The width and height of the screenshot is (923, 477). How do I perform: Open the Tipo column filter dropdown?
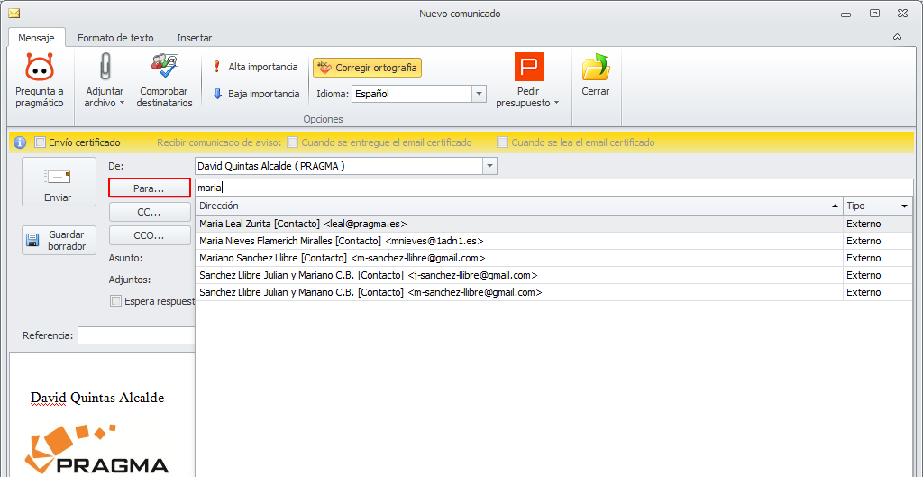pos(904,206)
